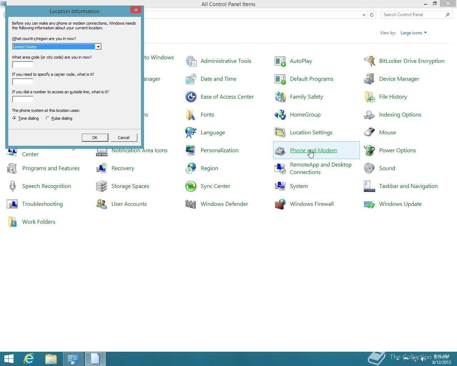This screenshot has height=366, width=457.
Task: Confirm the Location Information dialog with OK
Action: (95, 138)
